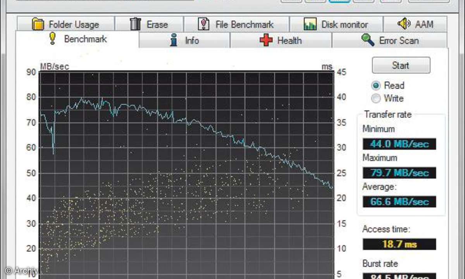The width and height of the screenshot is (465, 279).
Task: Click the blue Info icon
Action: point(174,40)
